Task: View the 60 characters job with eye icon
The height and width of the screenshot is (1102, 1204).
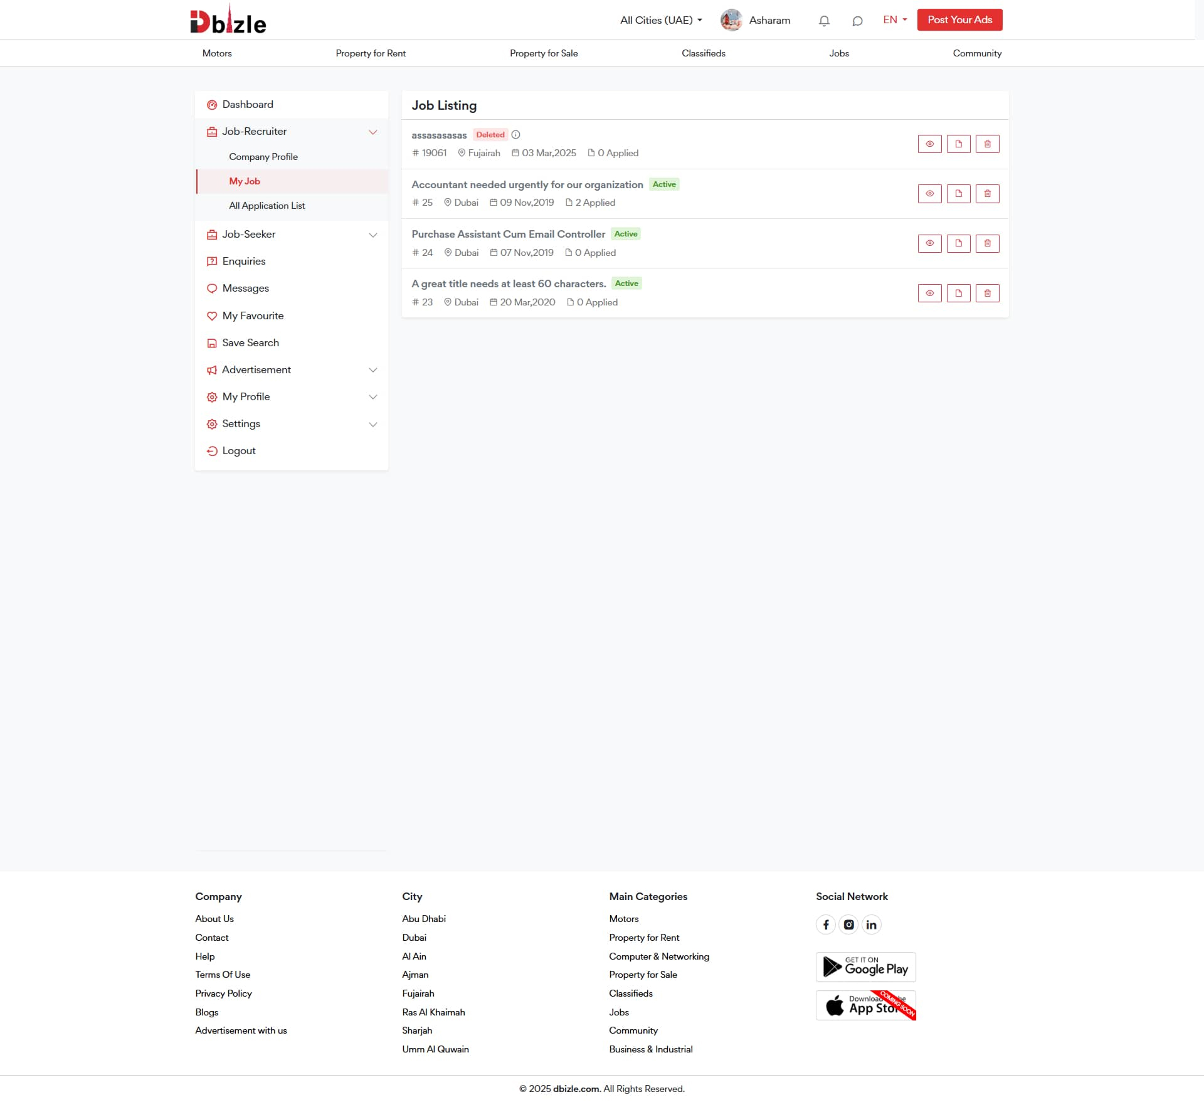Action: (929, 293)
